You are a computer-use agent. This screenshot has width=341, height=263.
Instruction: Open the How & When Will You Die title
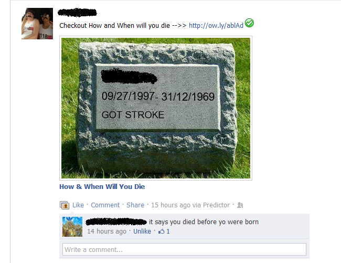pyautogui.click(x=102, y=187)
